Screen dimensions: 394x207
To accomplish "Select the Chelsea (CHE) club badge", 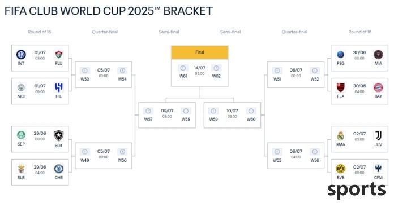I will tap(58, 169).
